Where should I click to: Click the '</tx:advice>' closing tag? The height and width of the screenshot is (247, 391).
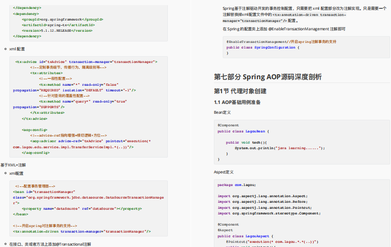point(34,119)
